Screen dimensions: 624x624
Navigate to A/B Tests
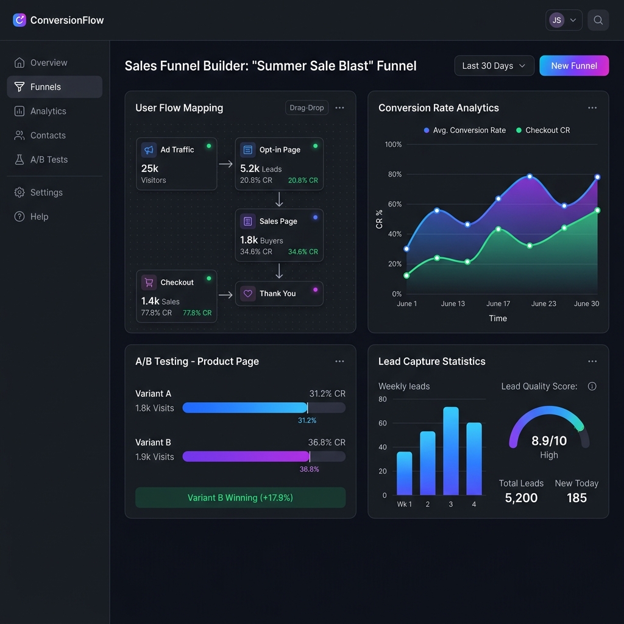click(54, 160)
